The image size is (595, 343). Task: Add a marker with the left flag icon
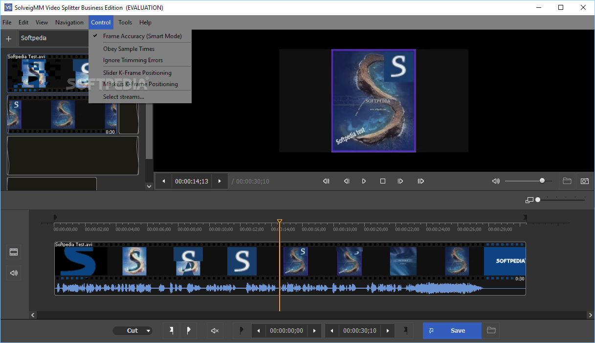(x=171, y=331)
